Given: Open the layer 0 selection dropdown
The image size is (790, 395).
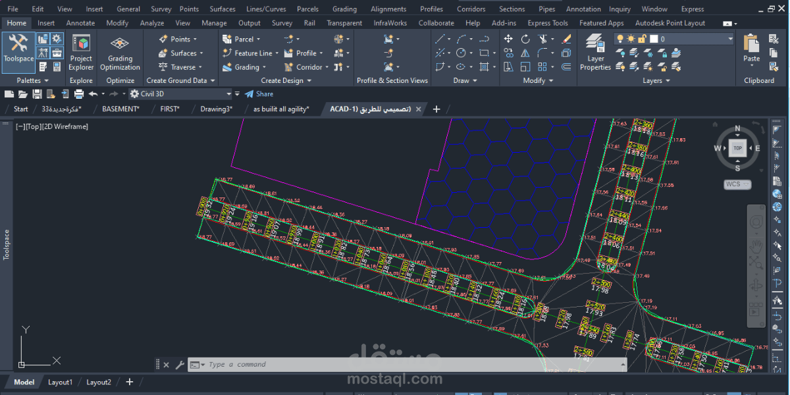Looking at the screenshot, I should [730, 39].
